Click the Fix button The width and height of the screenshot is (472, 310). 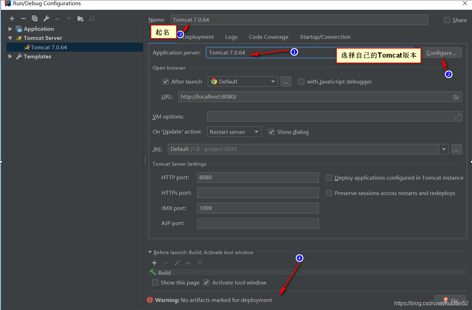coord(450,300)
